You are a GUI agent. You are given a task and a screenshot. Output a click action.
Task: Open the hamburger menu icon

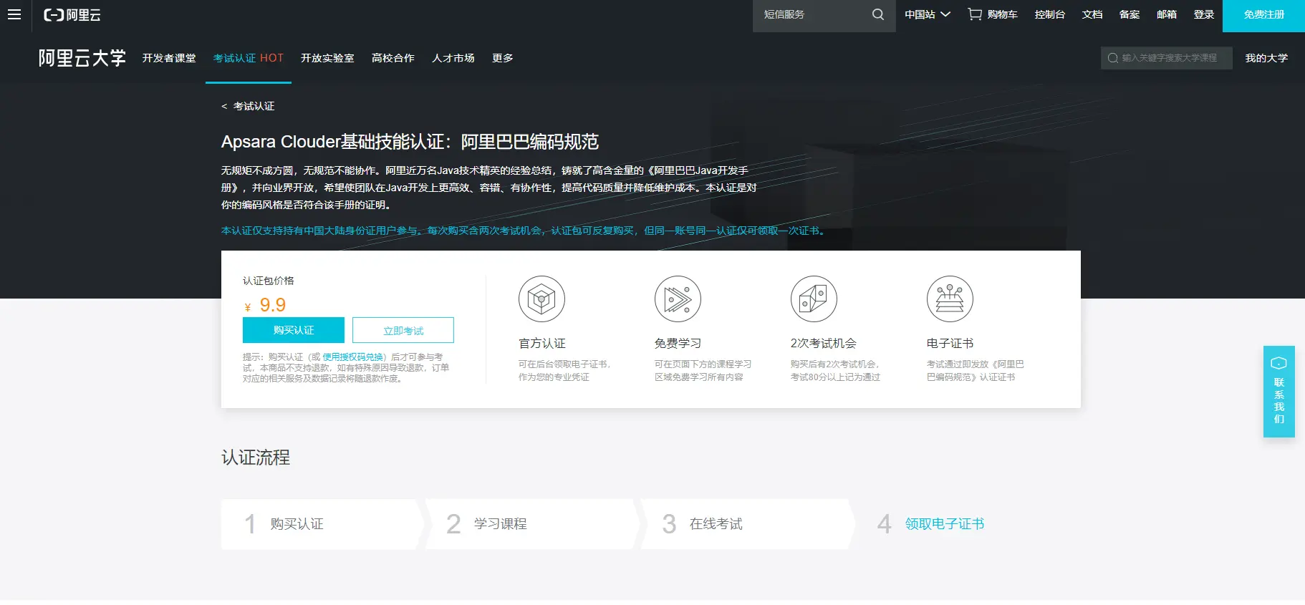tap(14, 14)
